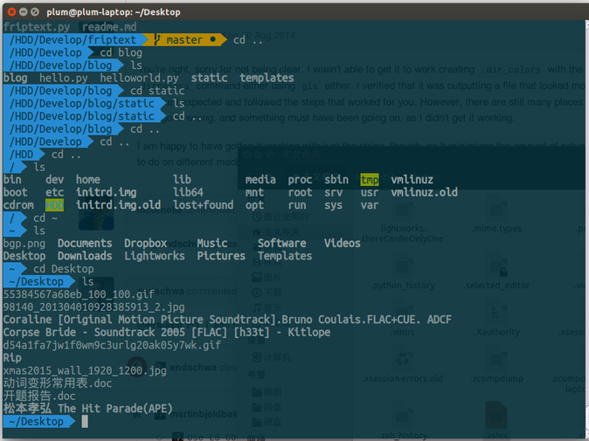Click the /HDD/Develop/friptext prompt segment
This screenshot has width=589, height=441.
73,40
